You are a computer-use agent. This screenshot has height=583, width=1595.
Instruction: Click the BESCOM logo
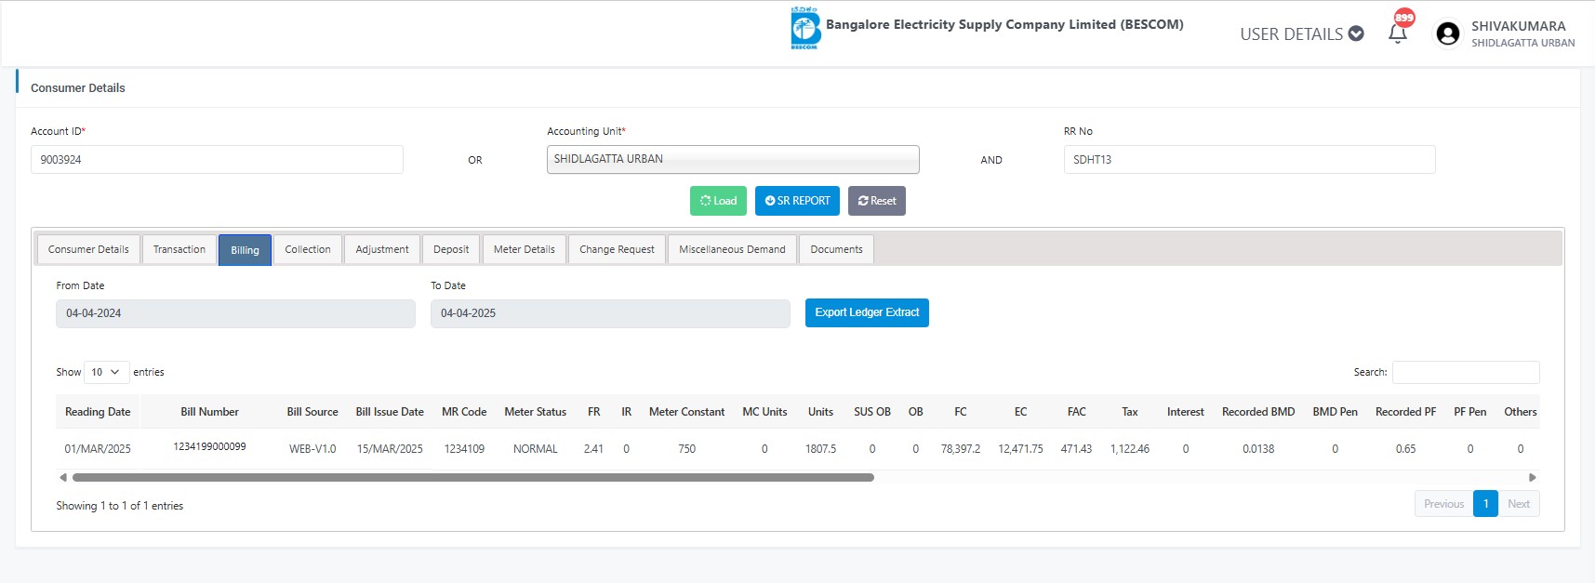(804, 28)
